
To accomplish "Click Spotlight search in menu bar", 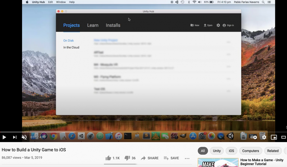I will (263, 2).
